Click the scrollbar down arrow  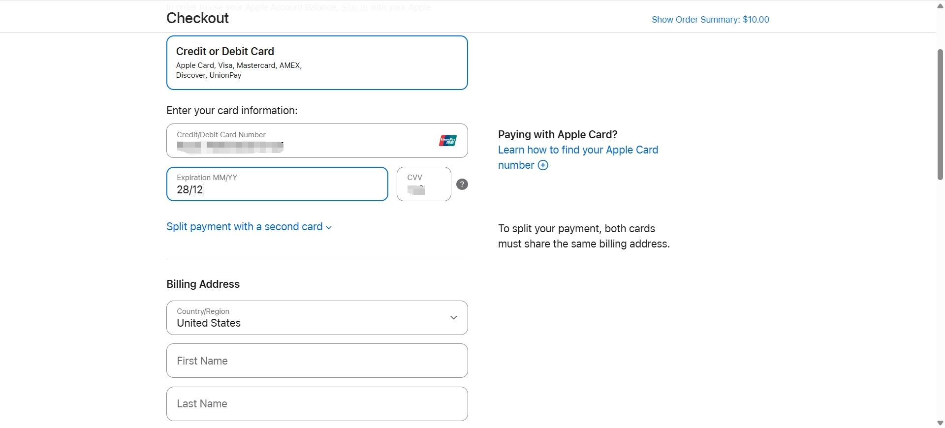(x=940, y=423)
